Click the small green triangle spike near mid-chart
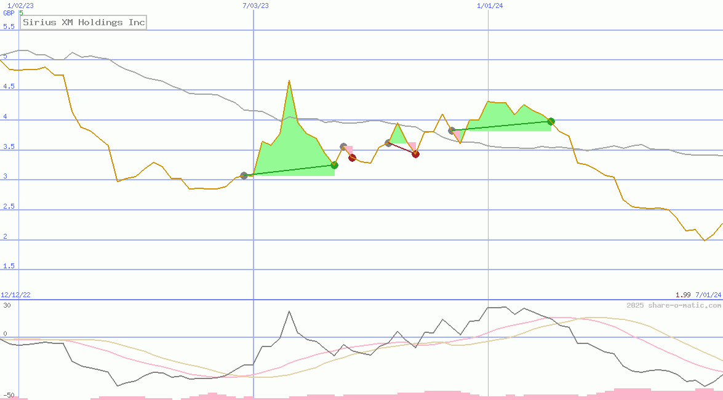The height and width of the screenshot is (400, 723). point(397,129)
